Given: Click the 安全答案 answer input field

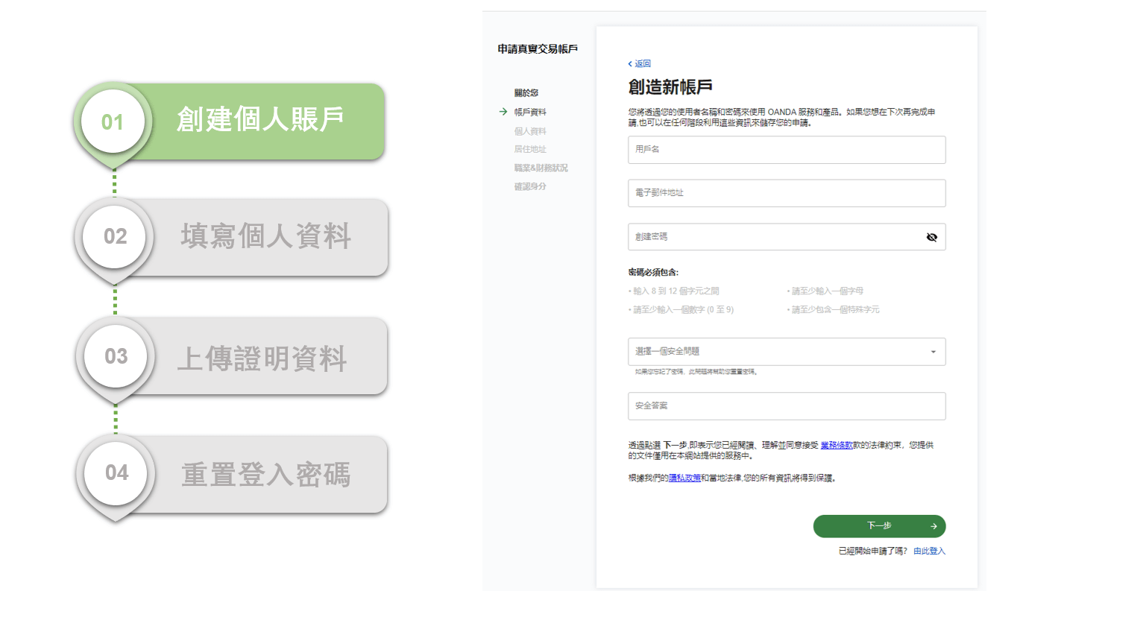Looking at the screenshot, I should 787,406.
